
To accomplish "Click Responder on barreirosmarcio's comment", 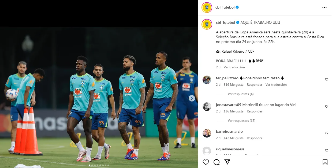I will click(254, 138).
